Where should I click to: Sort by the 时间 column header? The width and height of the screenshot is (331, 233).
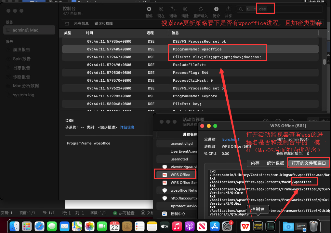[89, 33]
